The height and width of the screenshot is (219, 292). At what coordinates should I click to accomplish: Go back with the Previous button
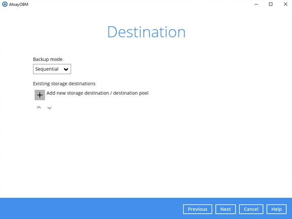[x=198, y=209]
